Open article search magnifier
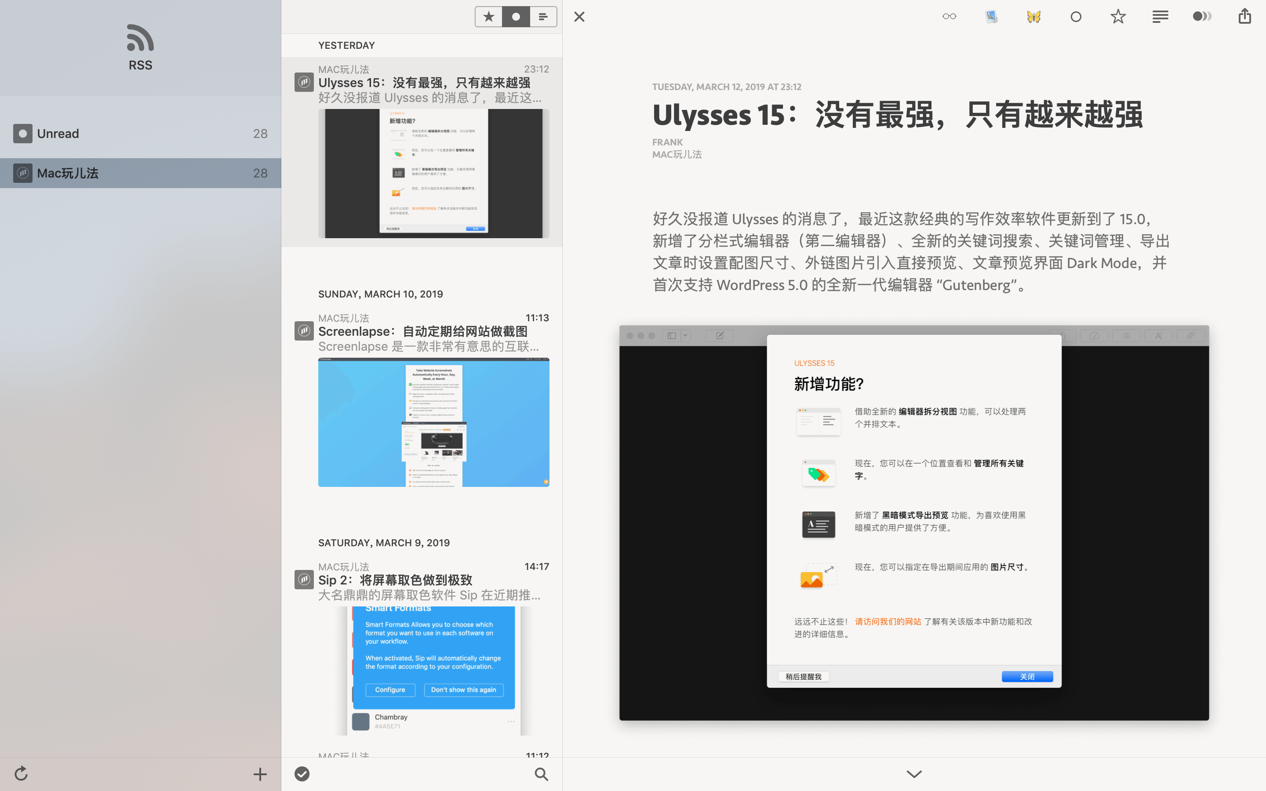 (x=542, y=774)
